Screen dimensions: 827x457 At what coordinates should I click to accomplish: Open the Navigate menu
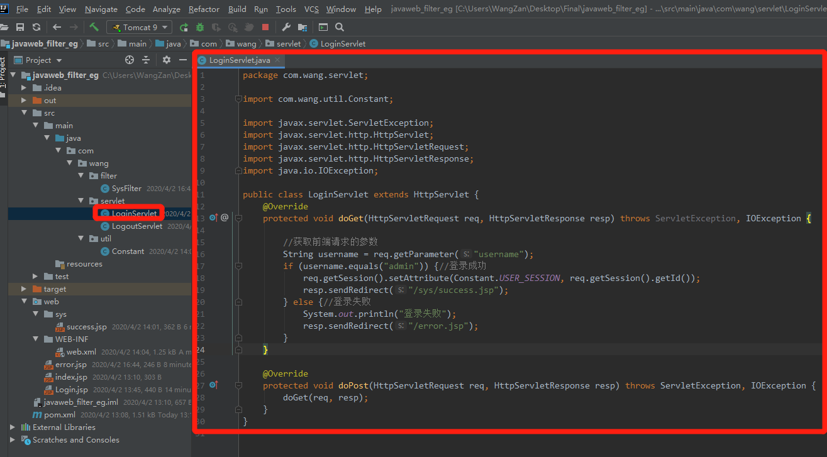[x=101, y=9]
